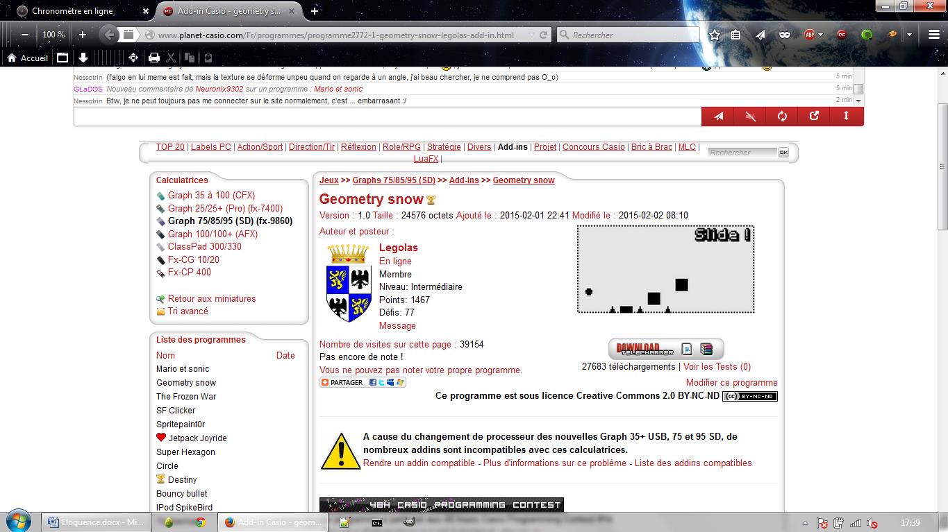Open URL history dropdown arrow
The width and height of the screenshot is (948, 532).
[x=531, y=35]
